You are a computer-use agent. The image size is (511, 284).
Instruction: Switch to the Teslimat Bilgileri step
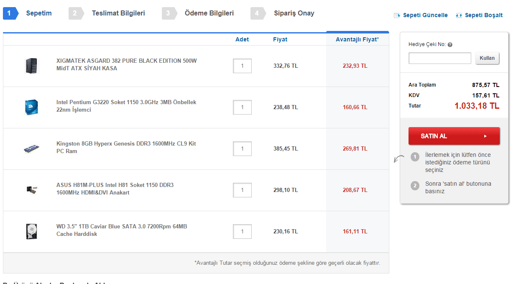[118, 13]
